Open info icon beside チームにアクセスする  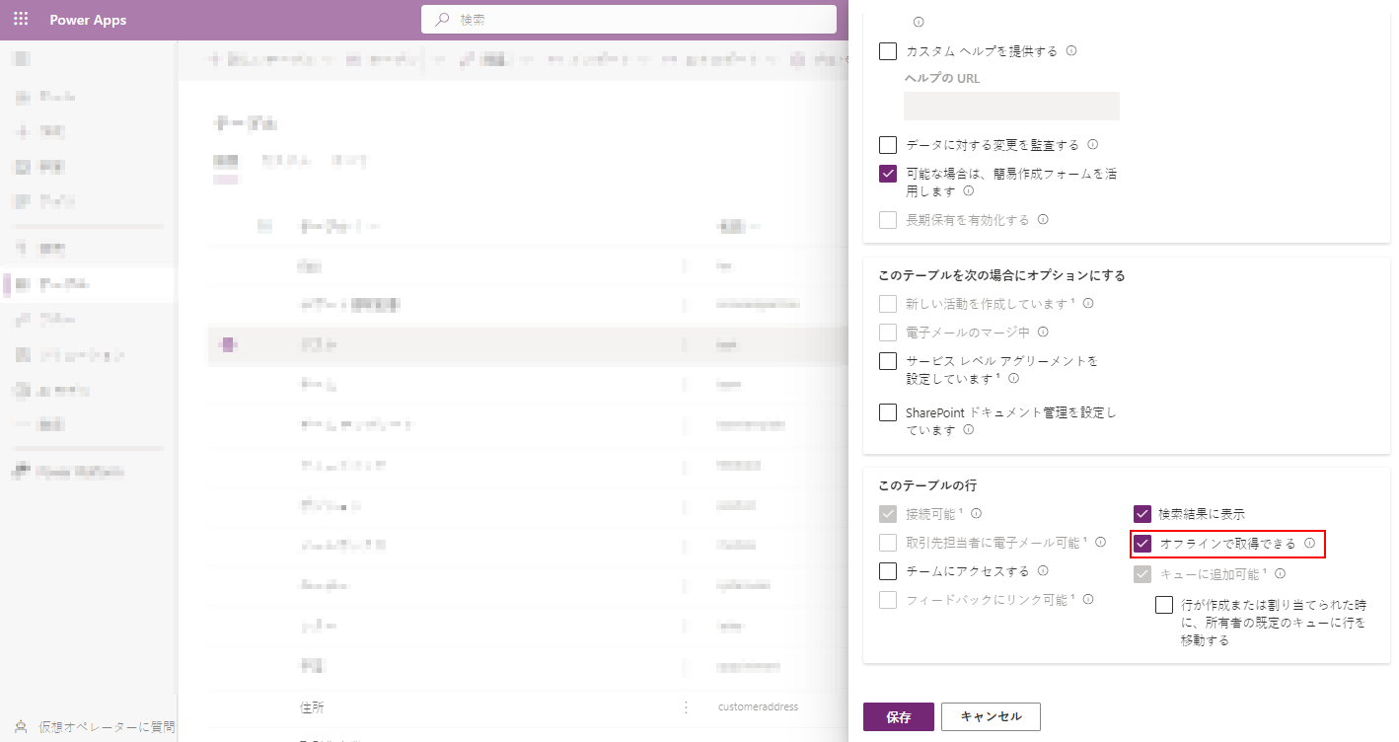coord(1043,570)
